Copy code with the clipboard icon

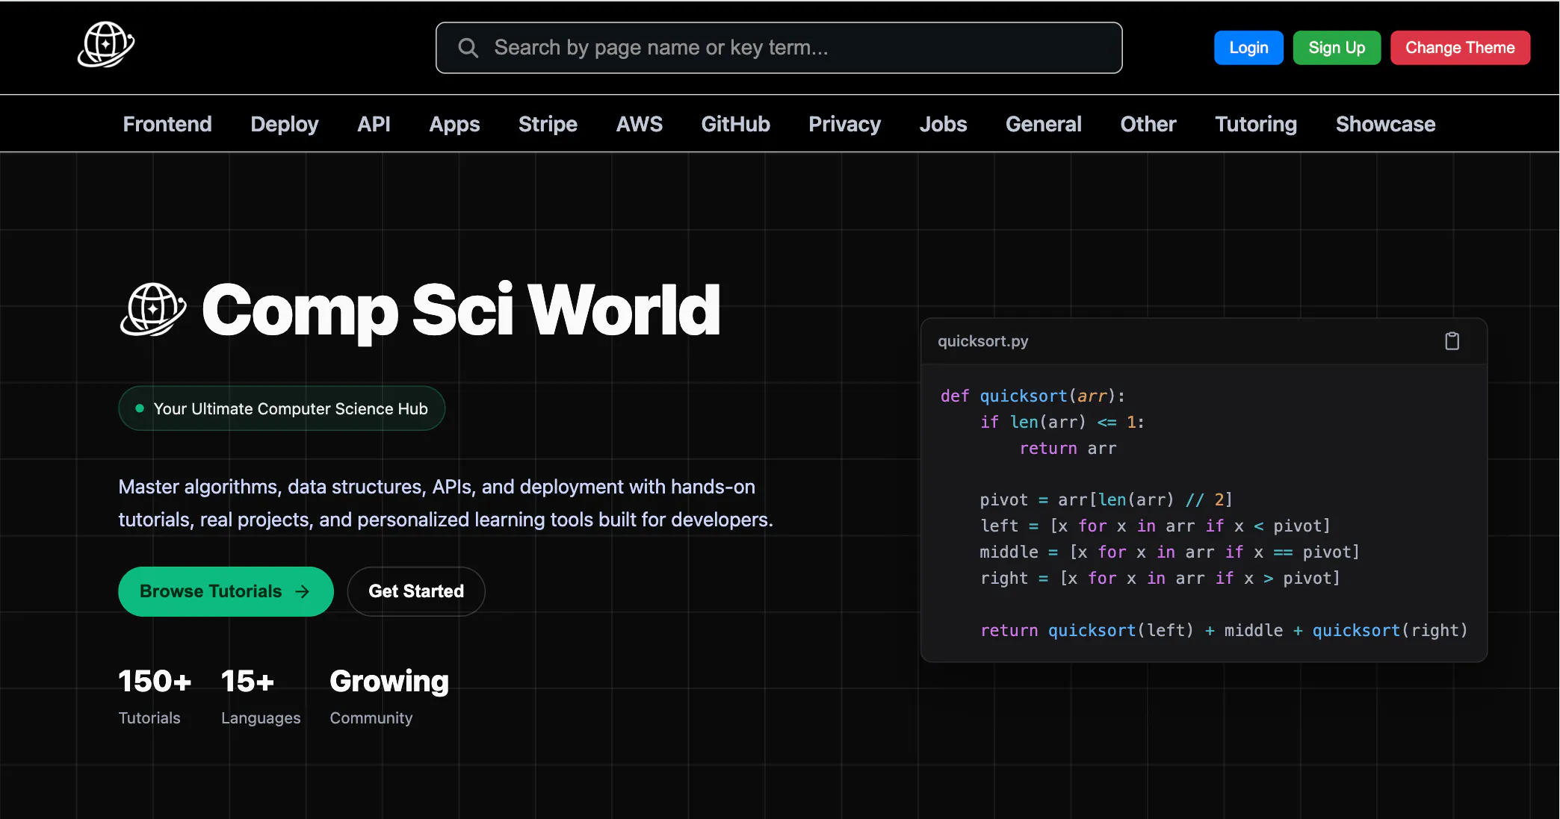(x=1452, y=341)
